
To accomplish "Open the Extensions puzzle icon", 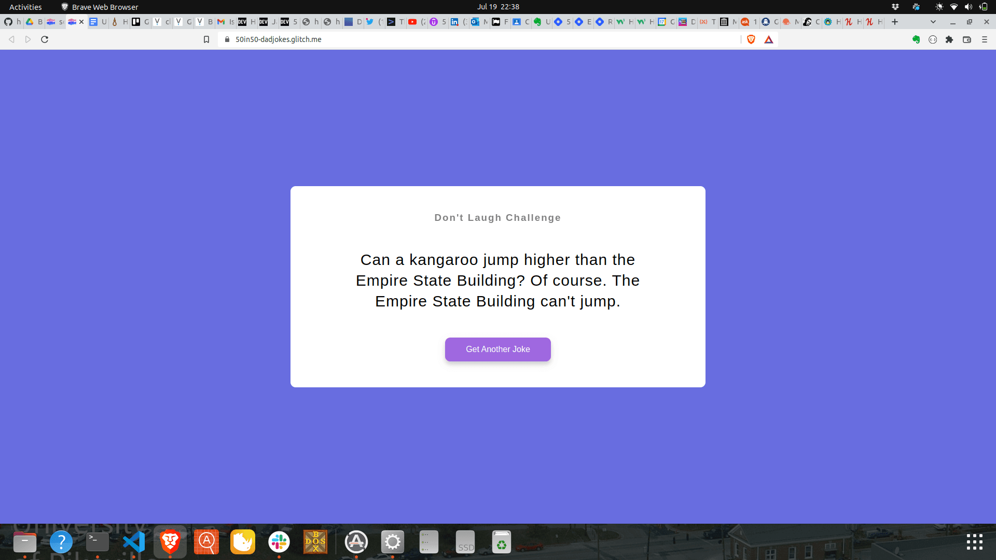I will click(949, 39).
